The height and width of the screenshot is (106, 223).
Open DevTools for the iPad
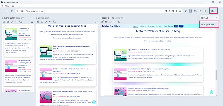[50, 22]
